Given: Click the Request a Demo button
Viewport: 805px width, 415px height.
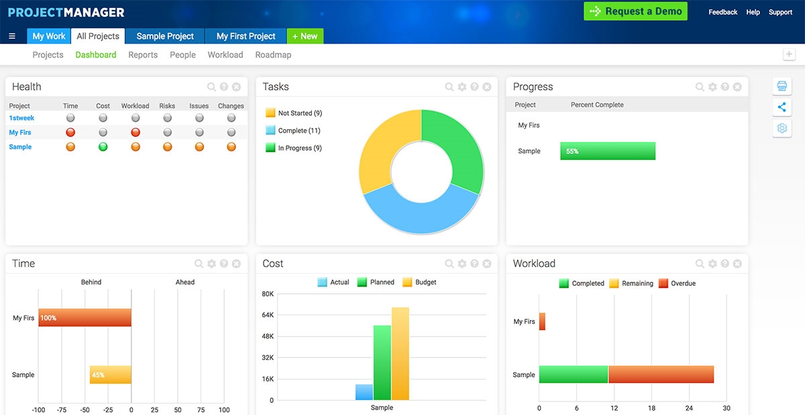Looking at the screenshot, I should (635, 11).
